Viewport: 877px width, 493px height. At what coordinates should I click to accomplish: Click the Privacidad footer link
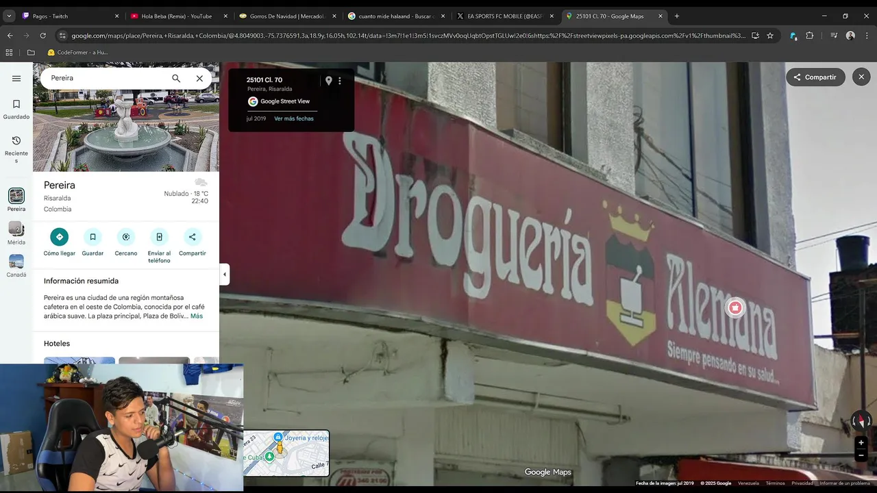(x=802, y=483)
